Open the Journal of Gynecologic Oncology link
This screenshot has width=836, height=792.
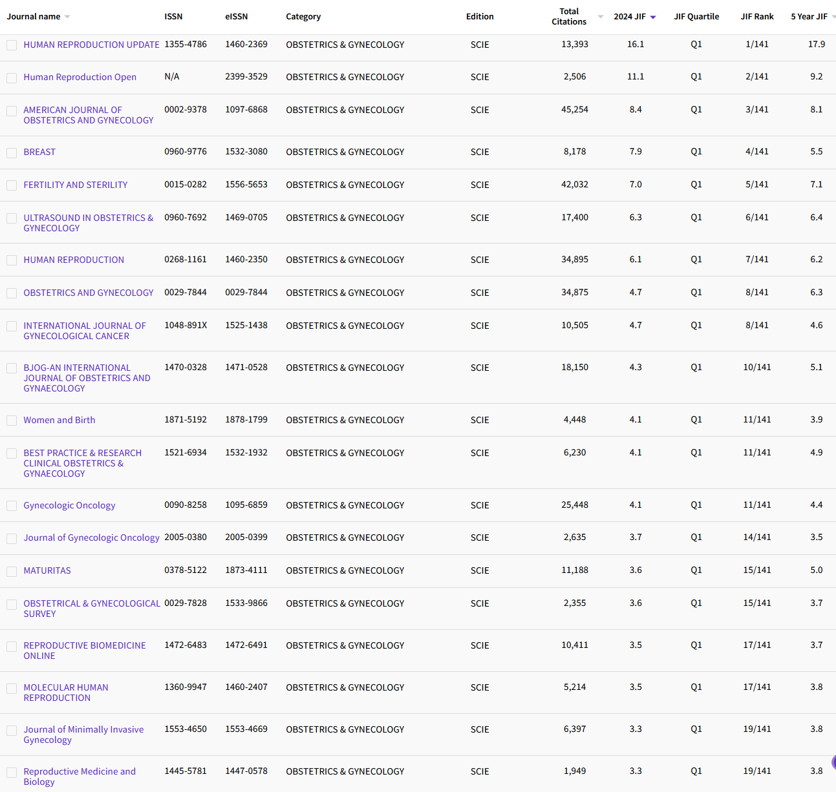tap(91, 537)
